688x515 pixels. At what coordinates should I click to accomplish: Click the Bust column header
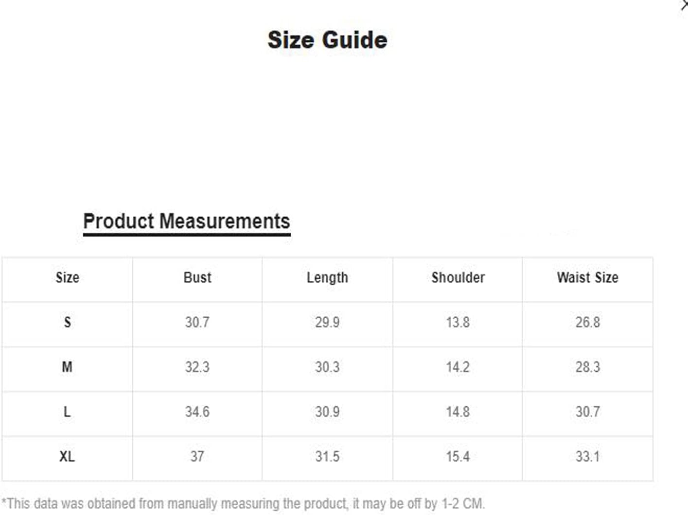point(197,277)
